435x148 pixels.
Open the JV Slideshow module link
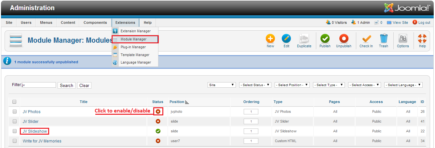pyautogui.click(x=35, y=131)
